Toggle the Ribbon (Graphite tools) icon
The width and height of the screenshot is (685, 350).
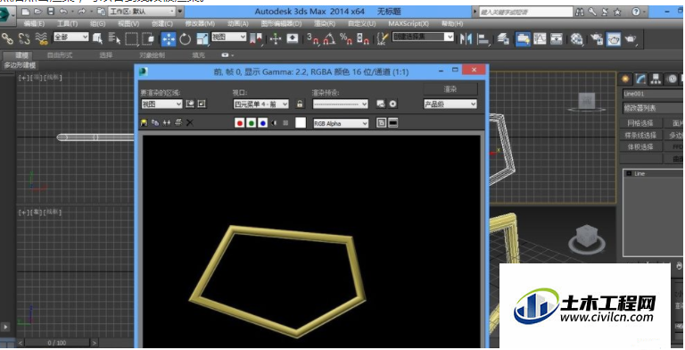[523, 39]
